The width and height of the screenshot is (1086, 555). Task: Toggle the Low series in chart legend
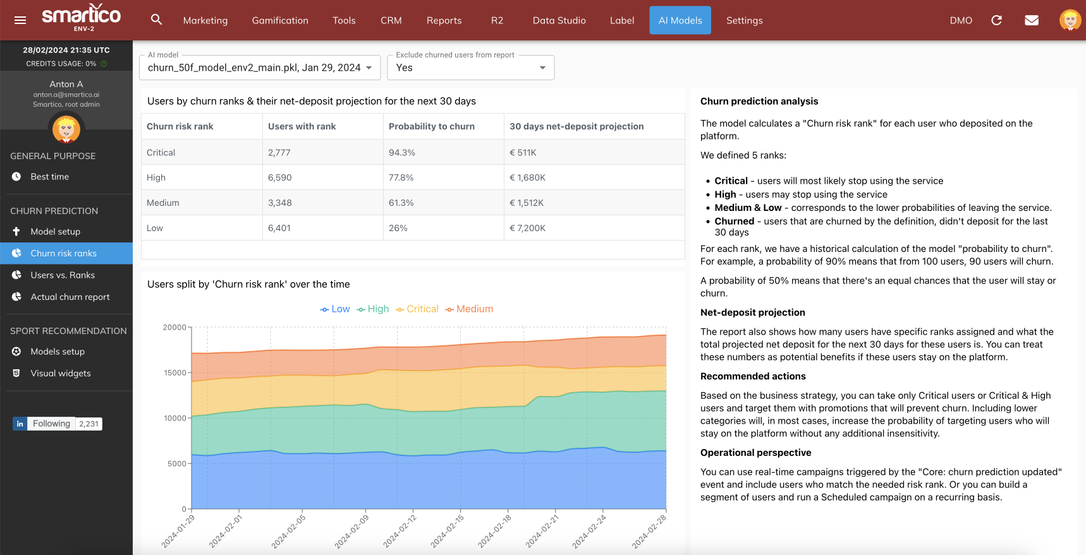[334, 309]
